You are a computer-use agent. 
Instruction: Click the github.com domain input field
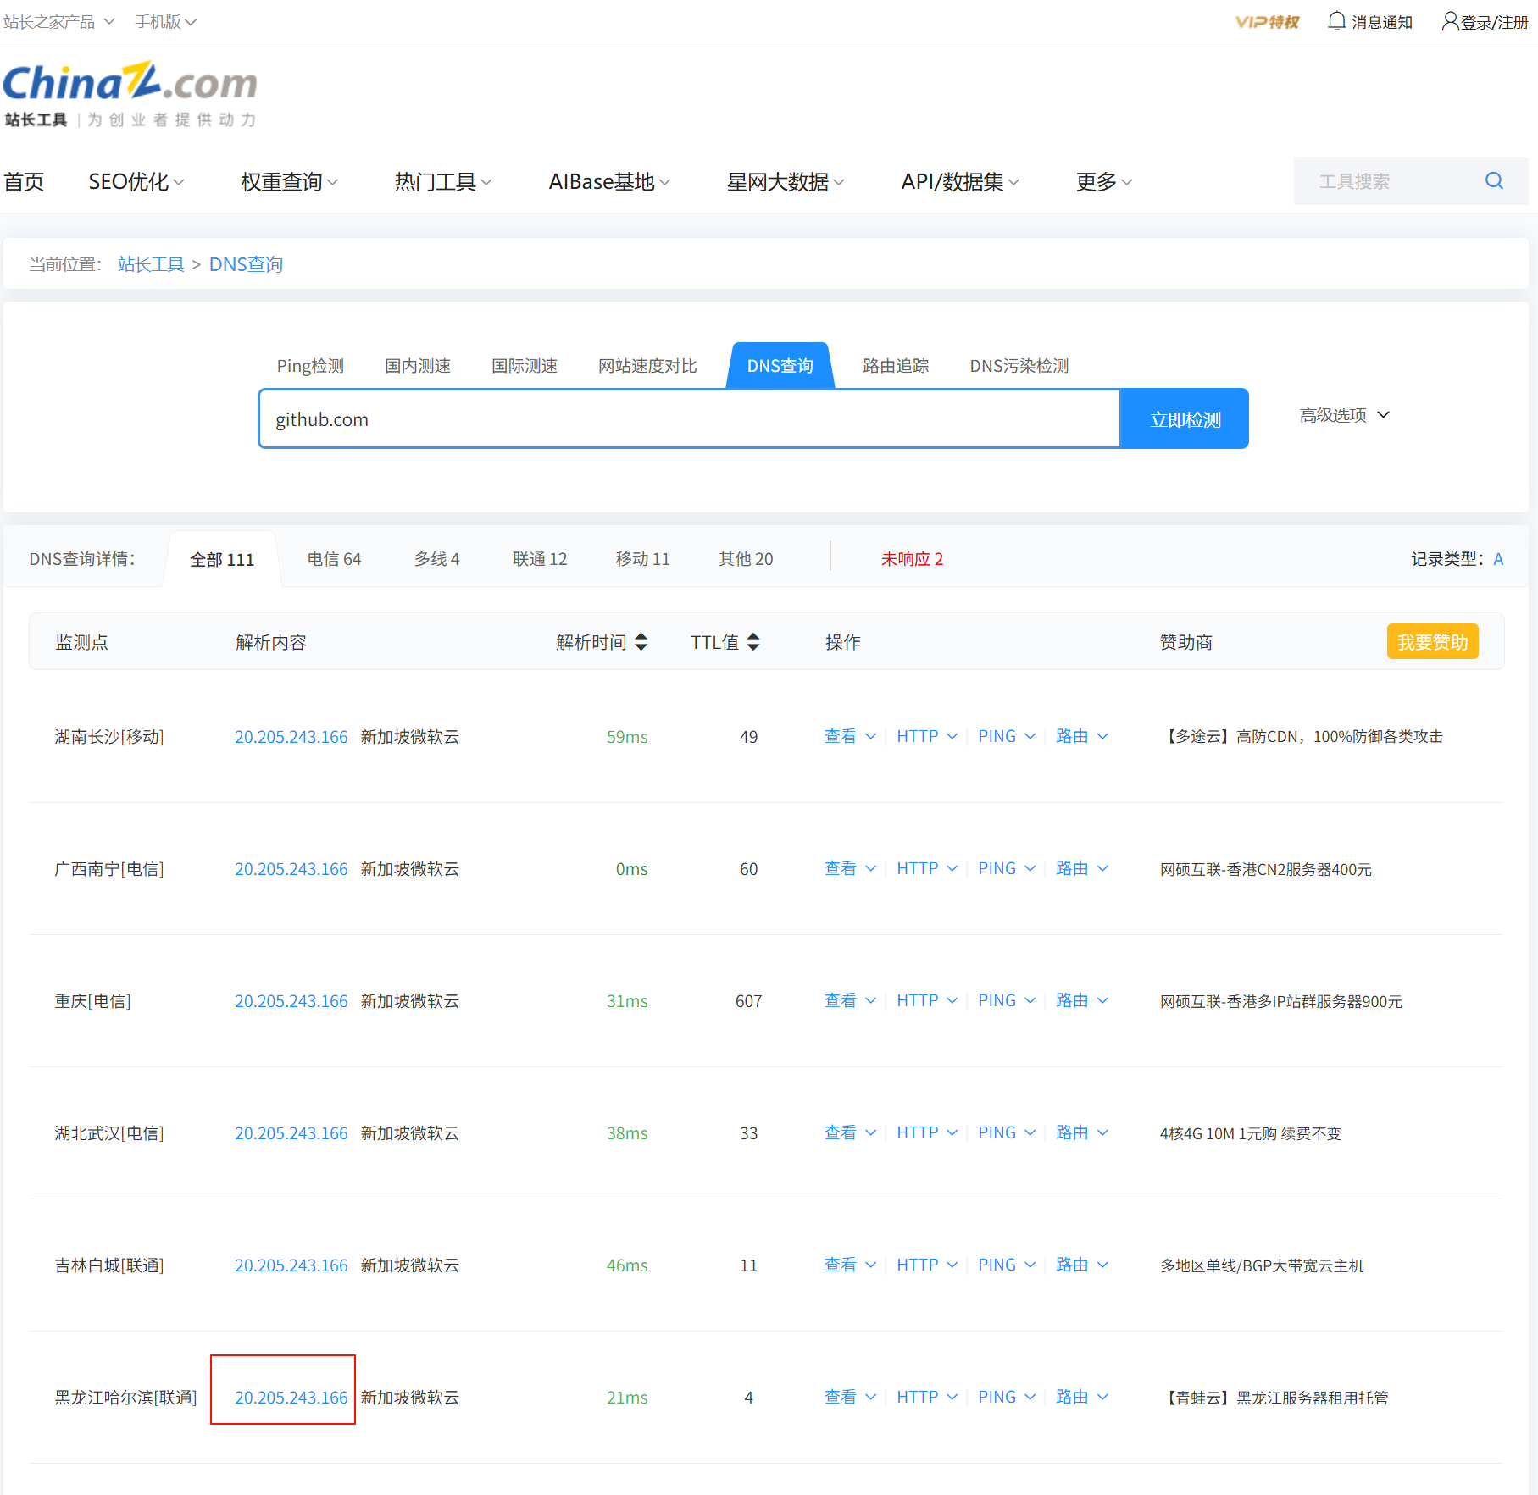coord(689,419)
